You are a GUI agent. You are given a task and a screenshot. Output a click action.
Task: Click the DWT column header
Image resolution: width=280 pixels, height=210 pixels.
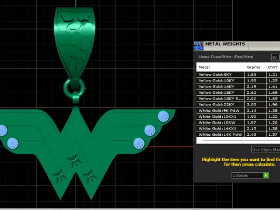pyautogui.click(x=273, y=67)
